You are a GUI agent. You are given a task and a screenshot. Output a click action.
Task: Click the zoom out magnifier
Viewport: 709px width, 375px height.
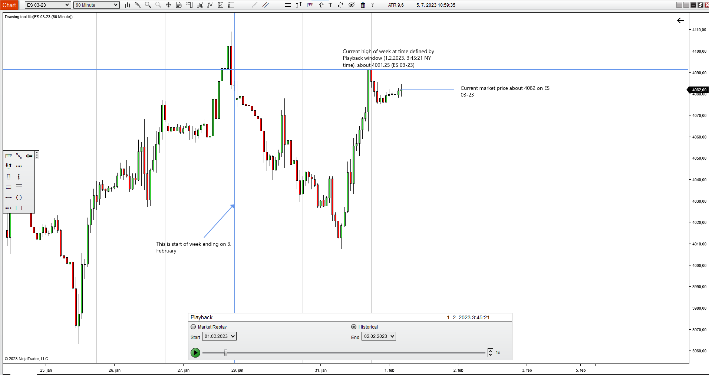pos(158,5)
